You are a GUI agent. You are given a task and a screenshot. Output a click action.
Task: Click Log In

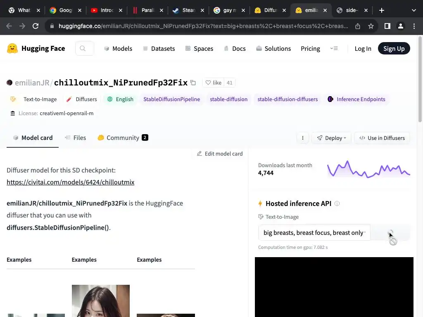point(363,49)
